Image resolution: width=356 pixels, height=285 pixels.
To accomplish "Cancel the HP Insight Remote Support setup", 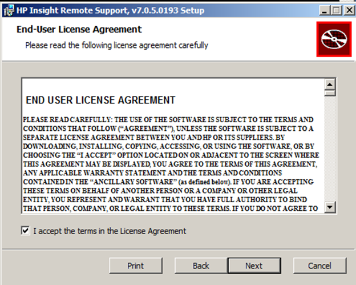I will coord(319,266).
